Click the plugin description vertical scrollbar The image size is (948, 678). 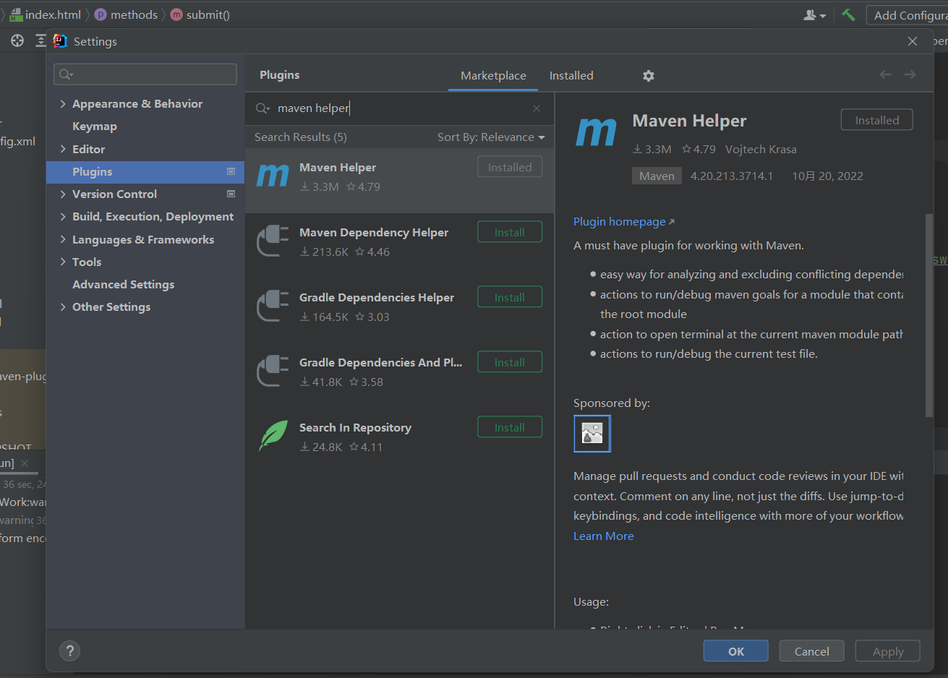(928, 314)
